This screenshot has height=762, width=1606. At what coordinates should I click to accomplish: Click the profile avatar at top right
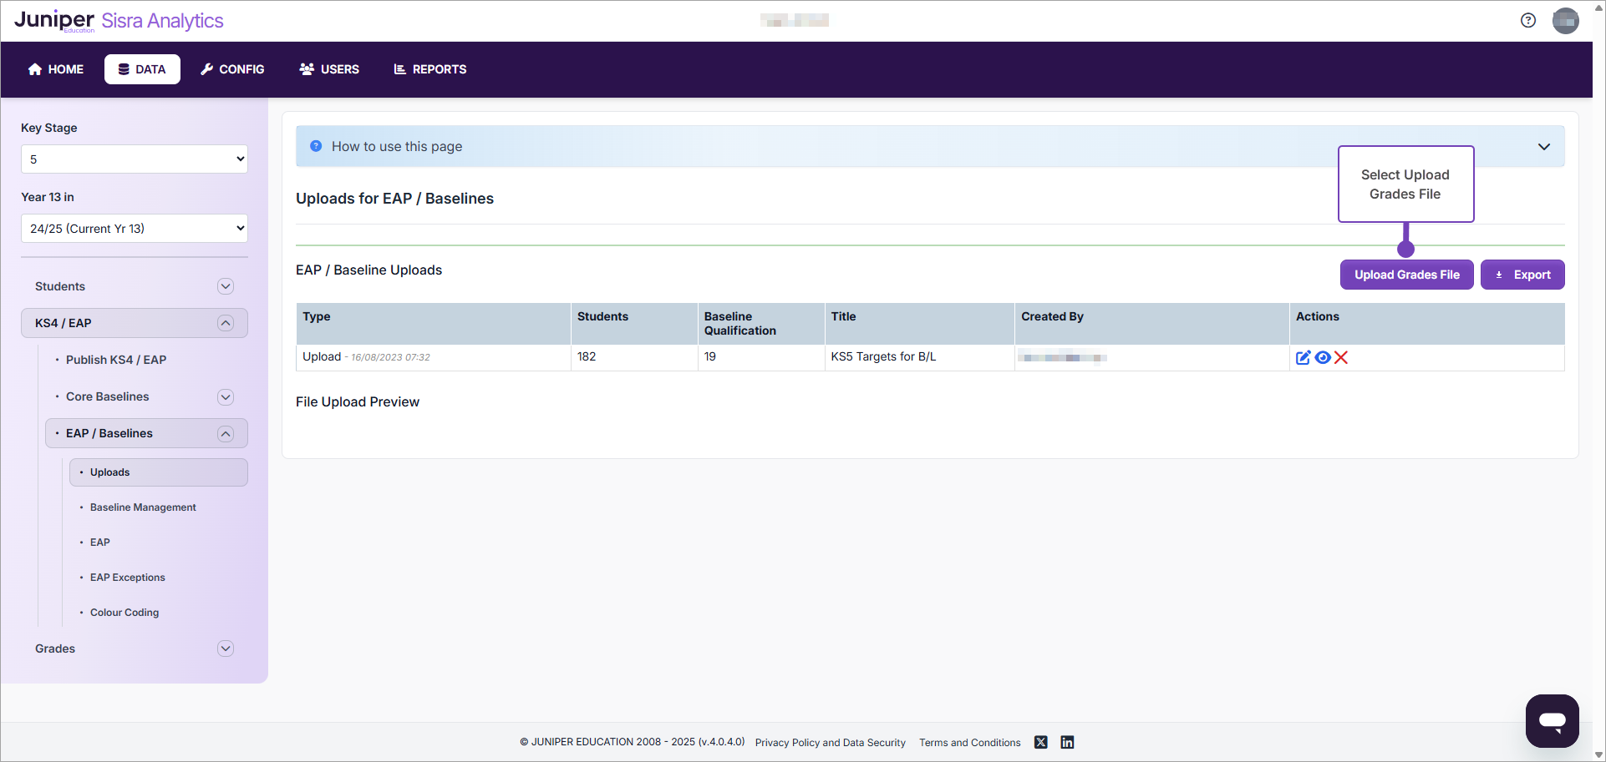(1566, 20)
